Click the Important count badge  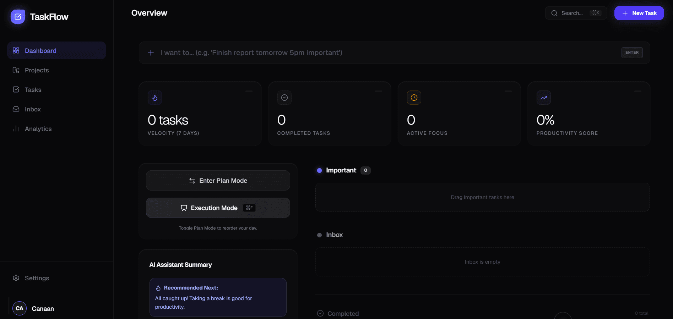365,170
